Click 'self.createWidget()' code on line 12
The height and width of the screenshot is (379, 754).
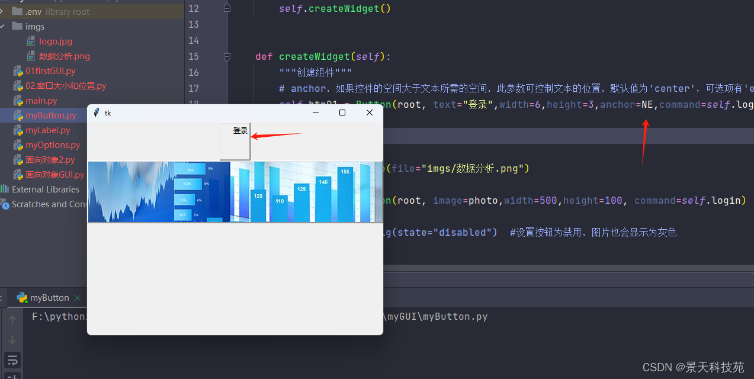pos(335,8)
